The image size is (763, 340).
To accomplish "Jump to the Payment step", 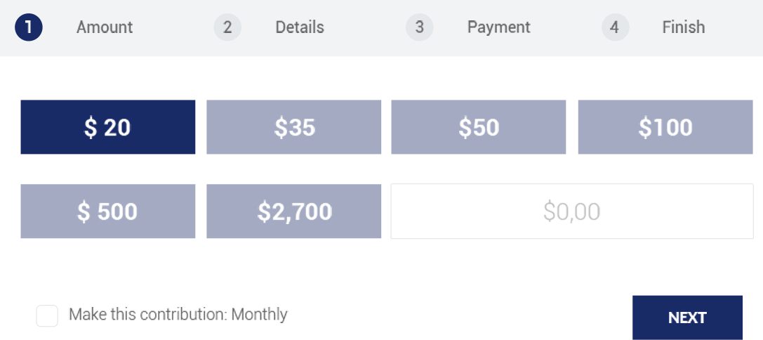I will pos(499,27).
